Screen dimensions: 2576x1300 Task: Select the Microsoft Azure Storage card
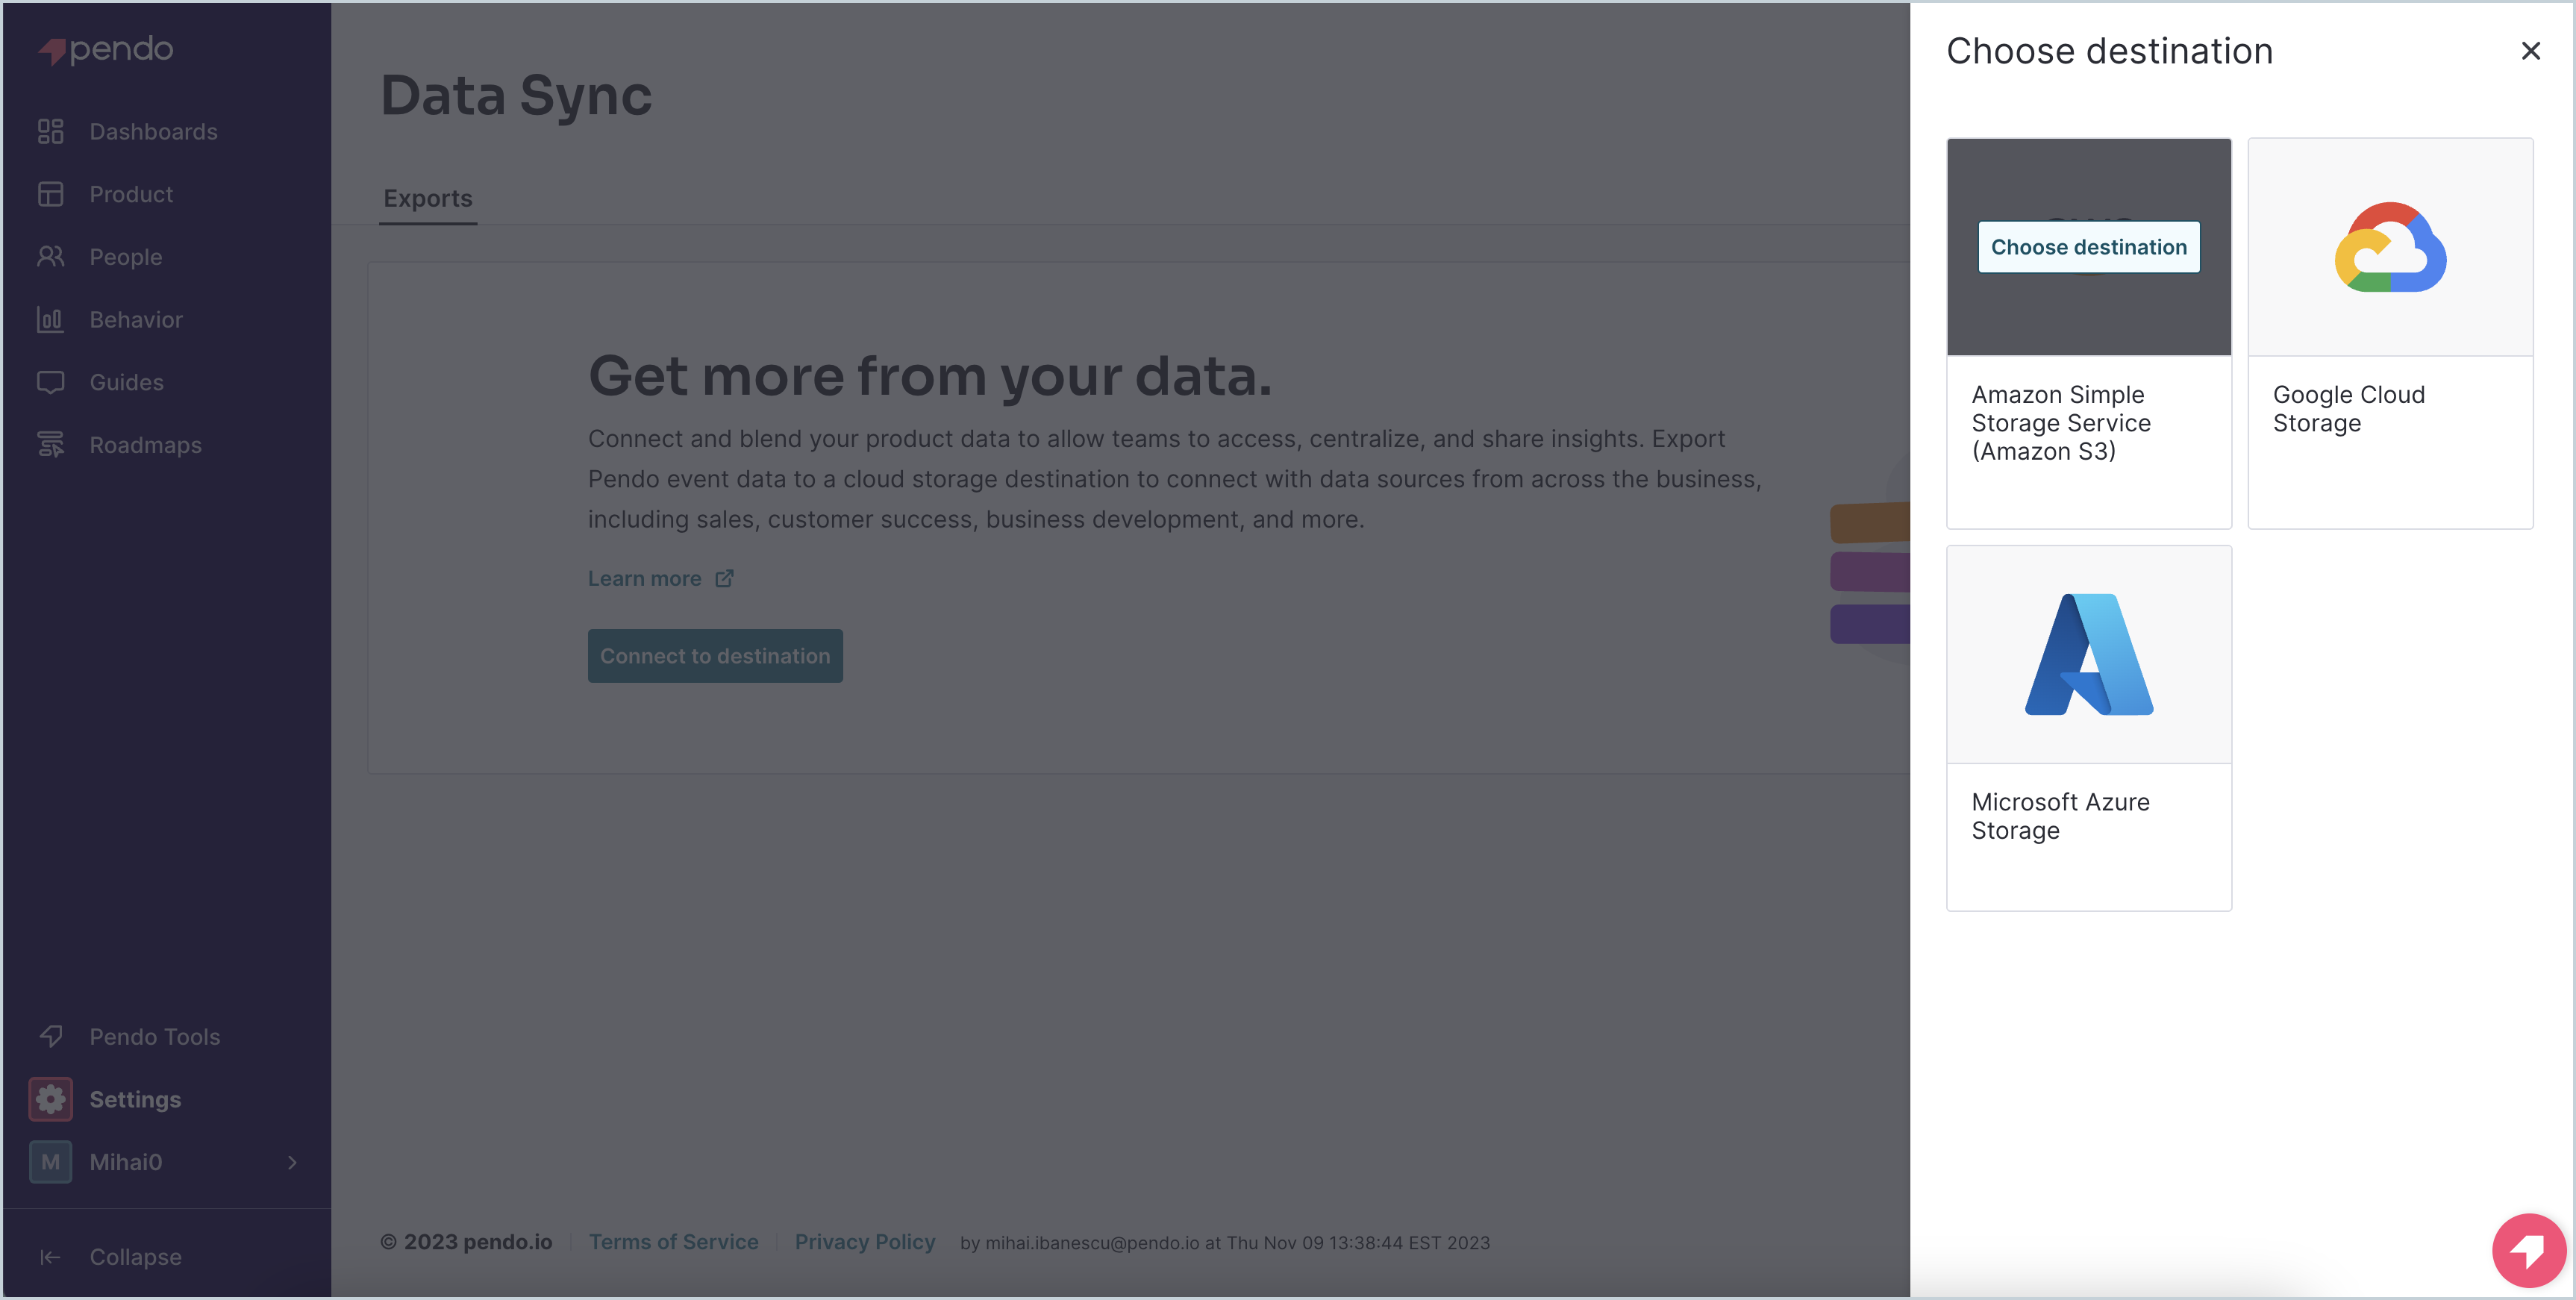tap(2088, 728)
